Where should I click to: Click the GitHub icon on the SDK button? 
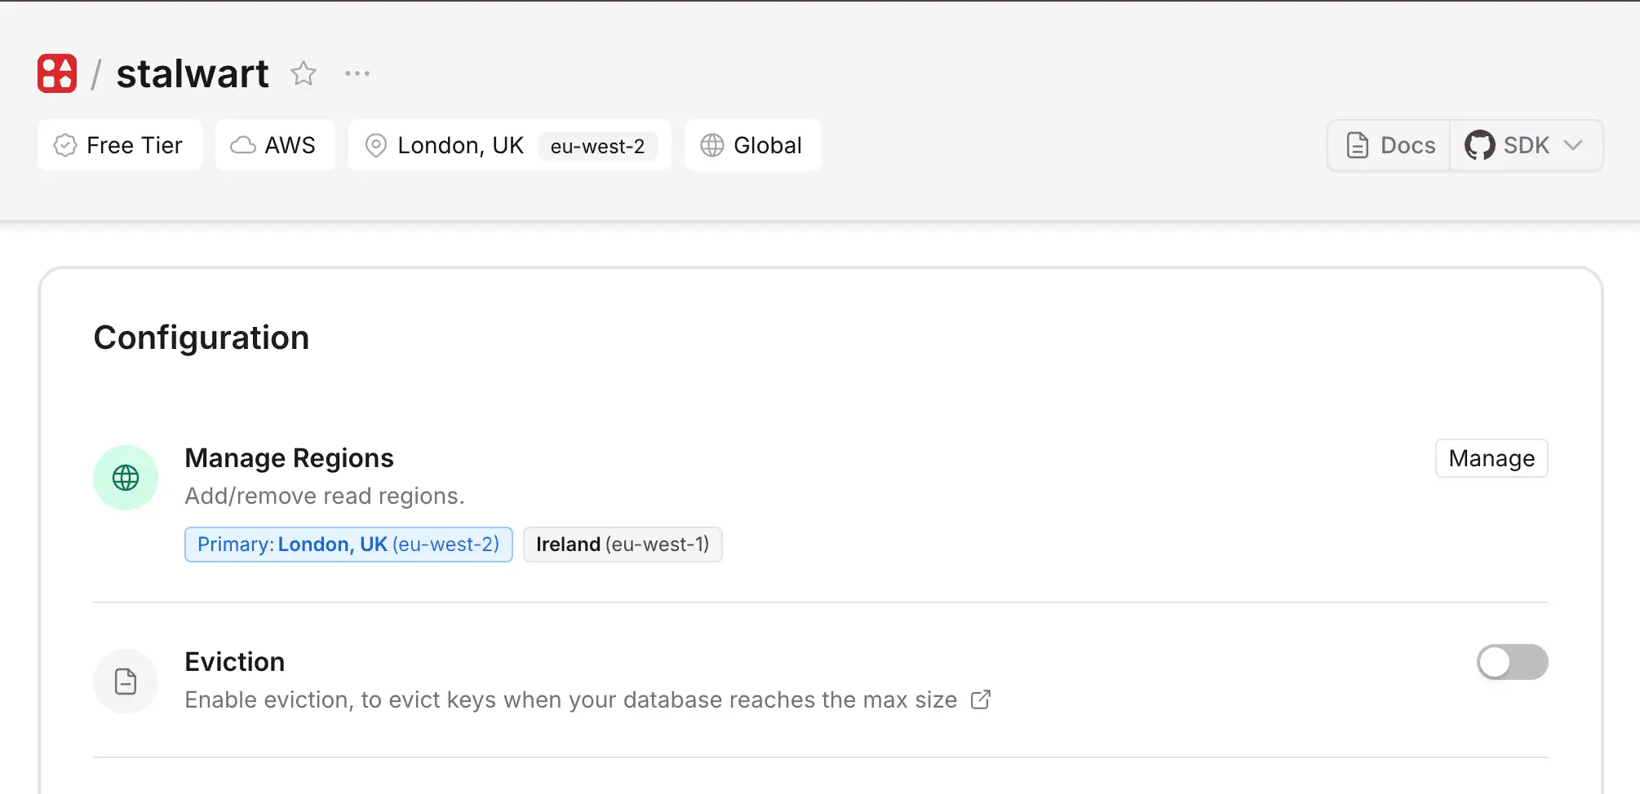point(1480,145)
